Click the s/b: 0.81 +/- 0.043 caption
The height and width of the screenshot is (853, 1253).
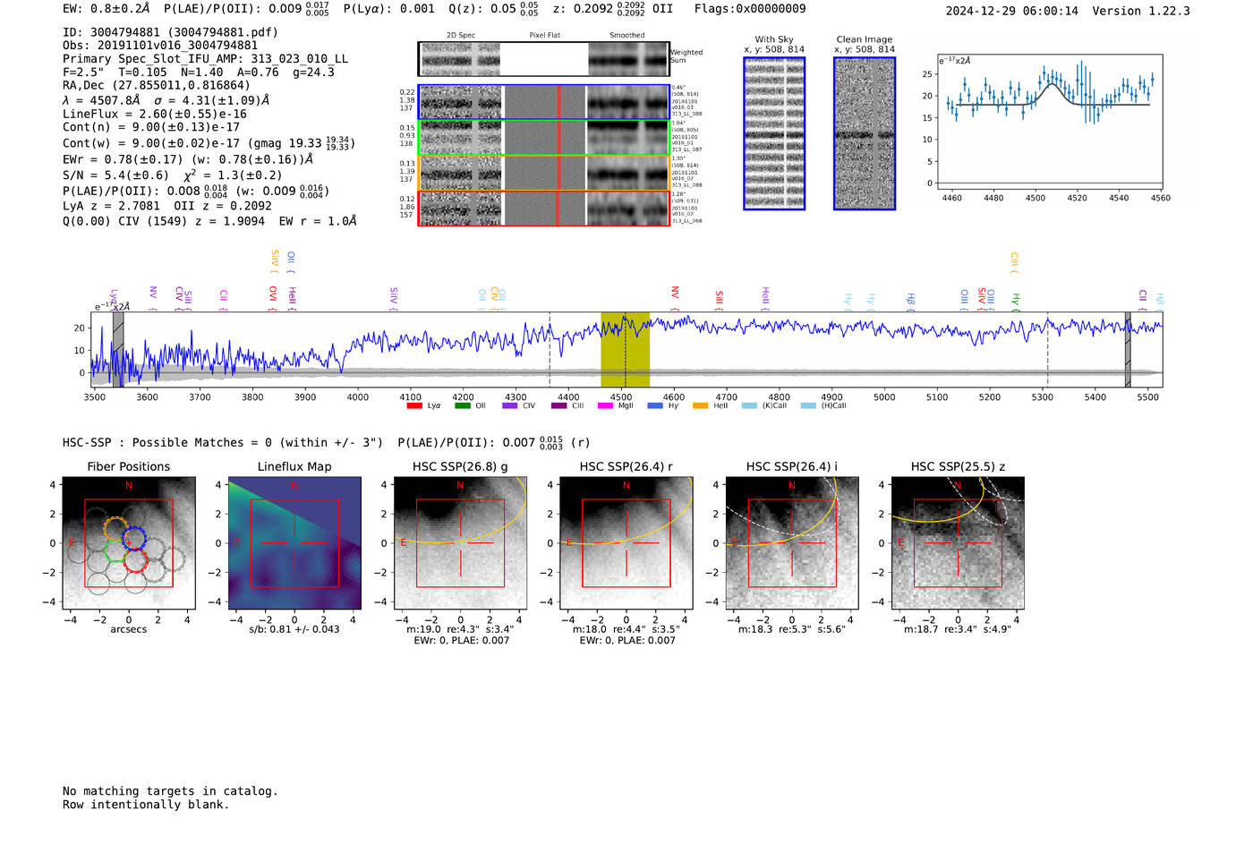tap(294, 629)
